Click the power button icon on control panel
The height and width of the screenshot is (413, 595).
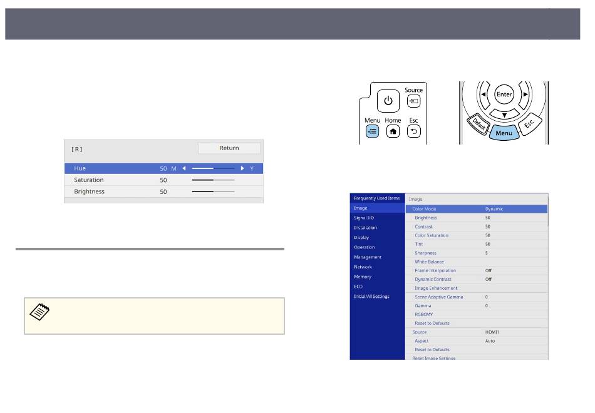[x=388, y=101]
